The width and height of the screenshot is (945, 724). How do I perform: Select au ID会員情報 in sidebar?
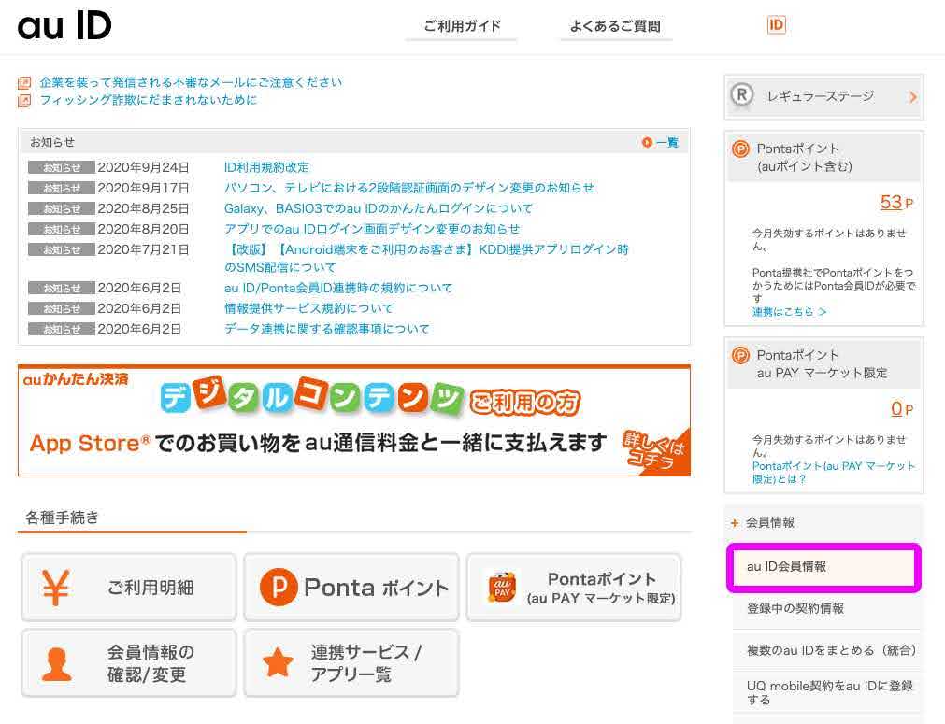[823, 567]
